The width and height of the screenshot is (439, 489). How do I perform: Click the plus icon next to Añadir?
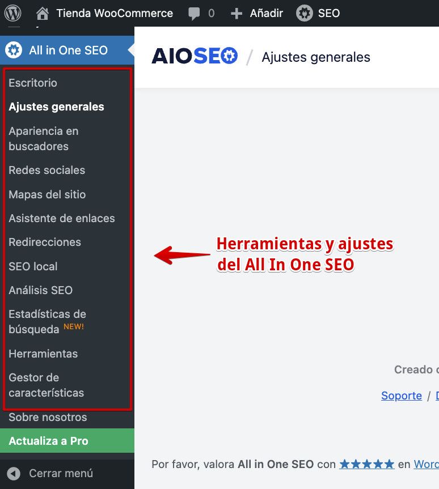[x=237, y=14]
